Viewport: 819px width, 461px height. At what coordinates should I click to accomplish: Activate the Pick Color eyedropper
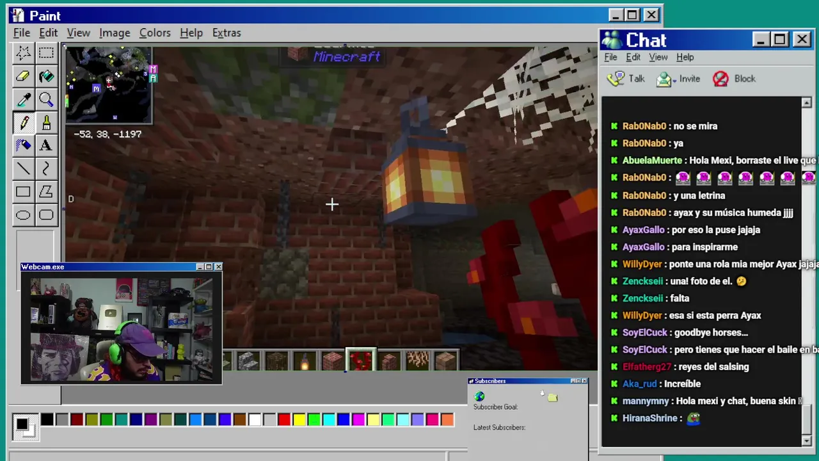tap(24, 99)
